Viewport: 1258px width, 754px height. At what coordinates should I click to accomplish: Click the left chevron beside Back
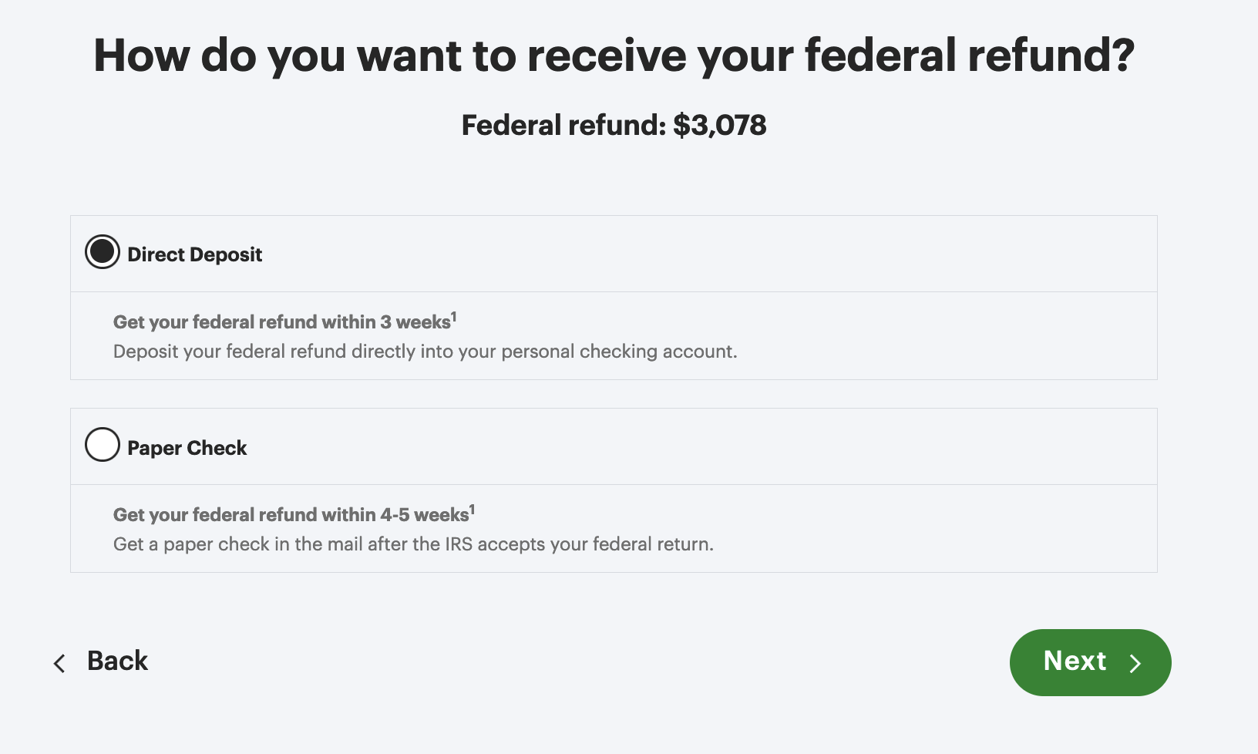(x=59, y=663)
